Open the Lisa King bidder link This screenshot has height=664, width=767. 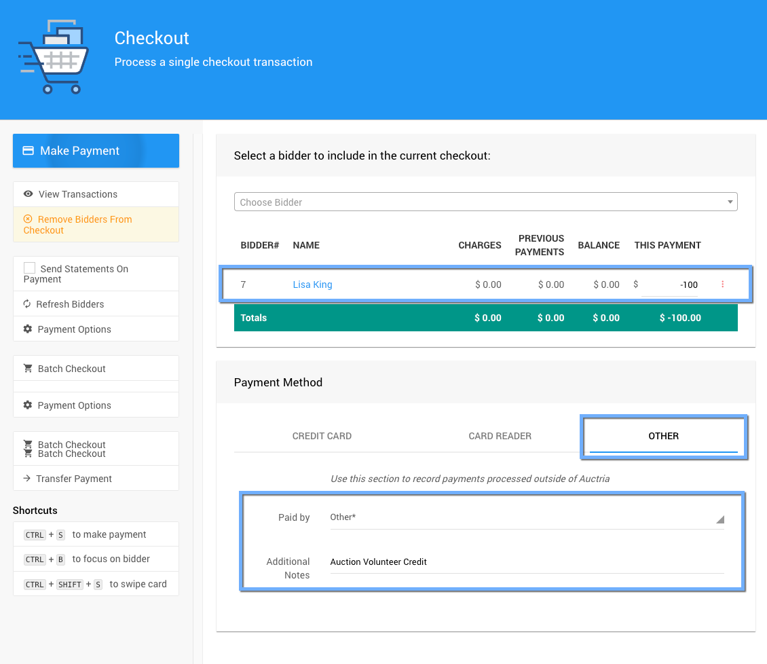(x=312, y=284)
